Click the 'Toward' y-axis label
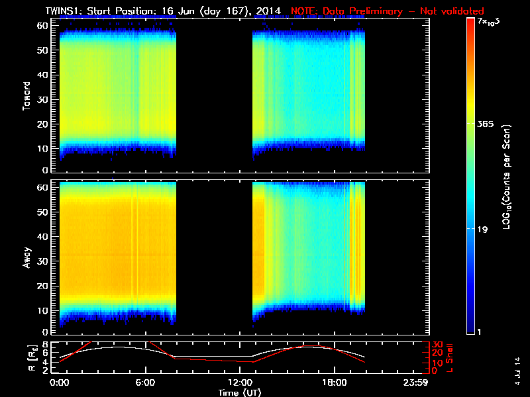This screenshot has height=397, width=530. pos(26,96)
